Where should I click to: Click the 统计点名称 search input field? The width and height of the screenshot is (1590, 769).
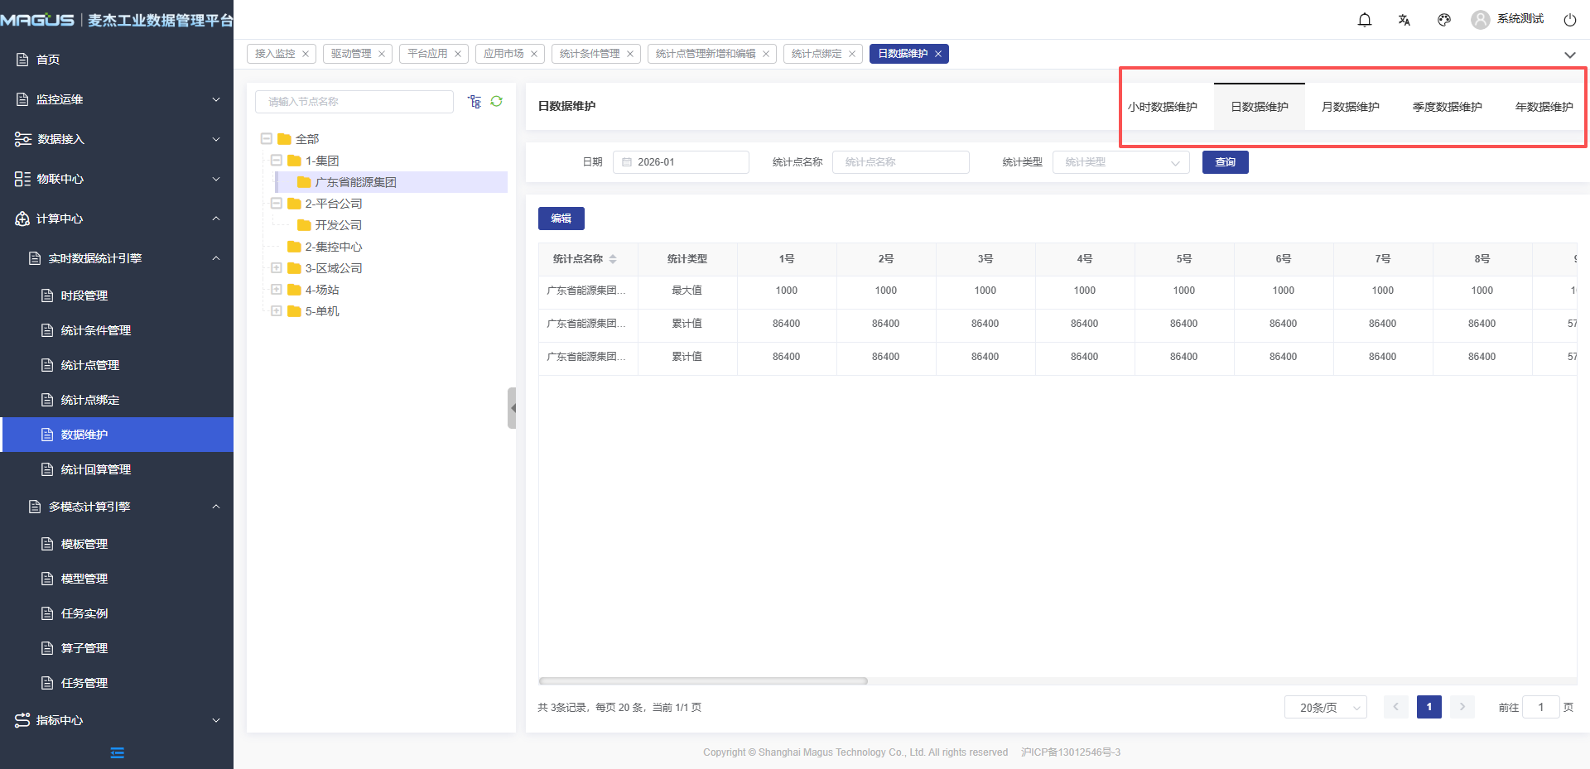point(900,162)
